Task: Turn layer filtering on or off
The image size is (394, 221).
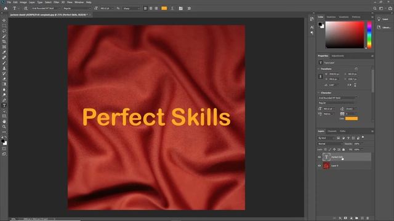Action: click(363, 138)
